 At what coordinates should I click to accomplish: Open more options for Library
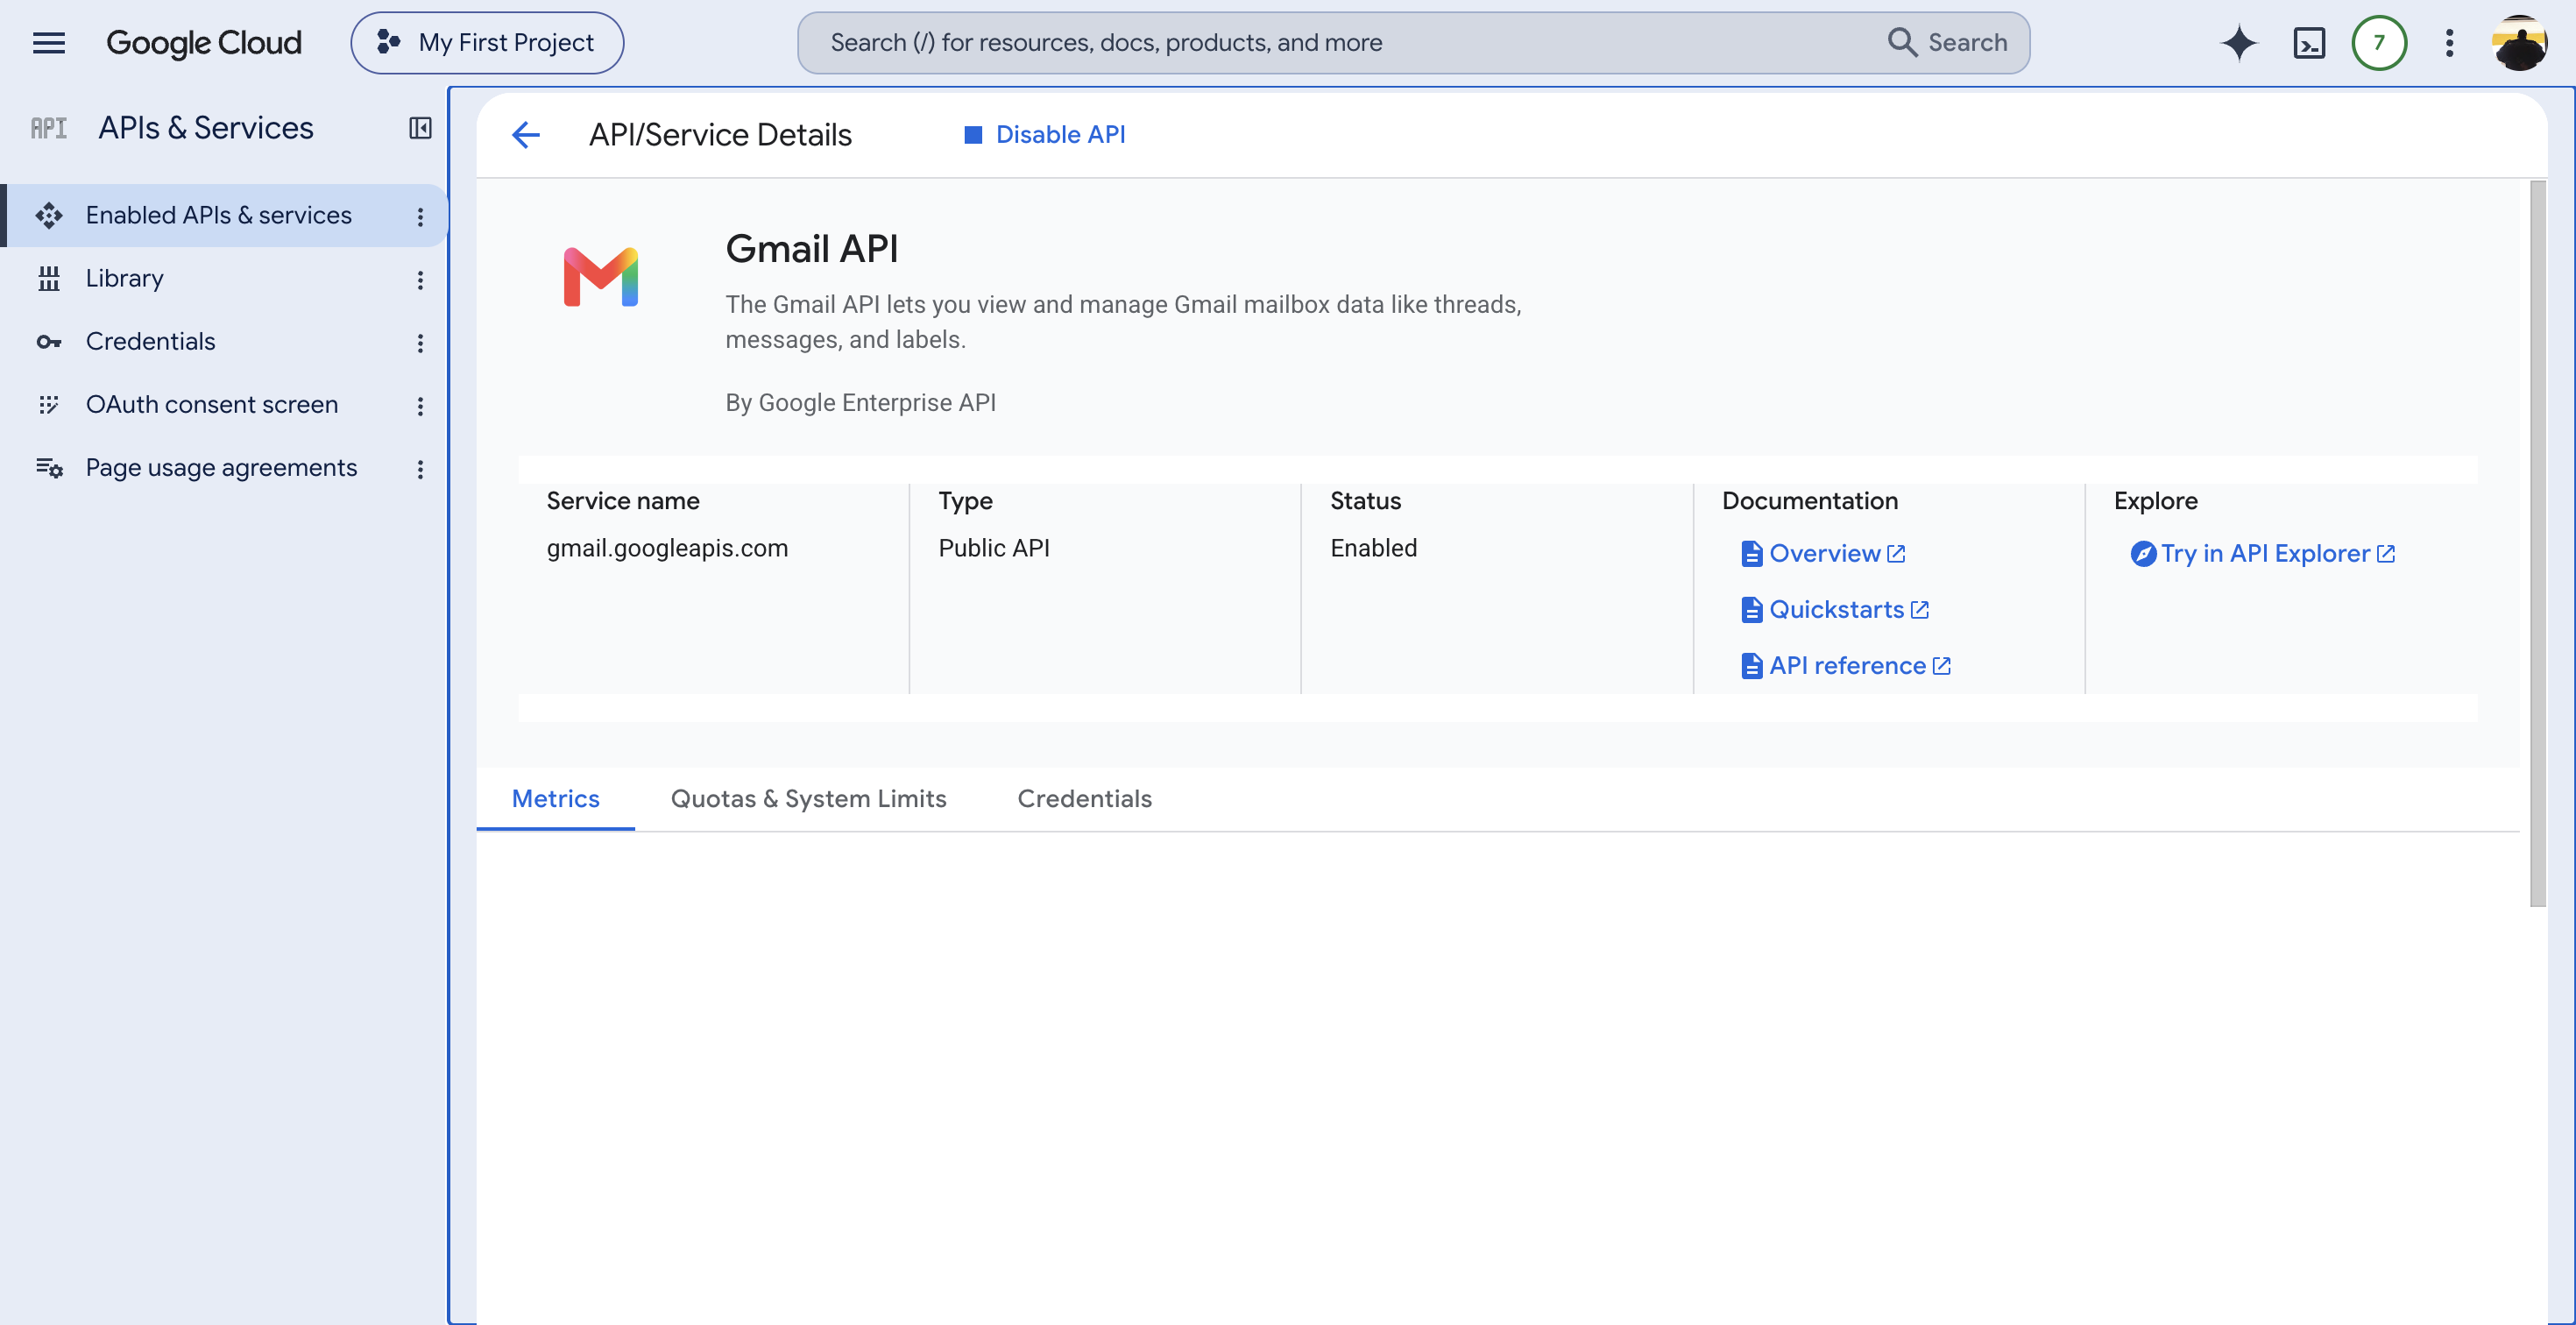point(420,279)
